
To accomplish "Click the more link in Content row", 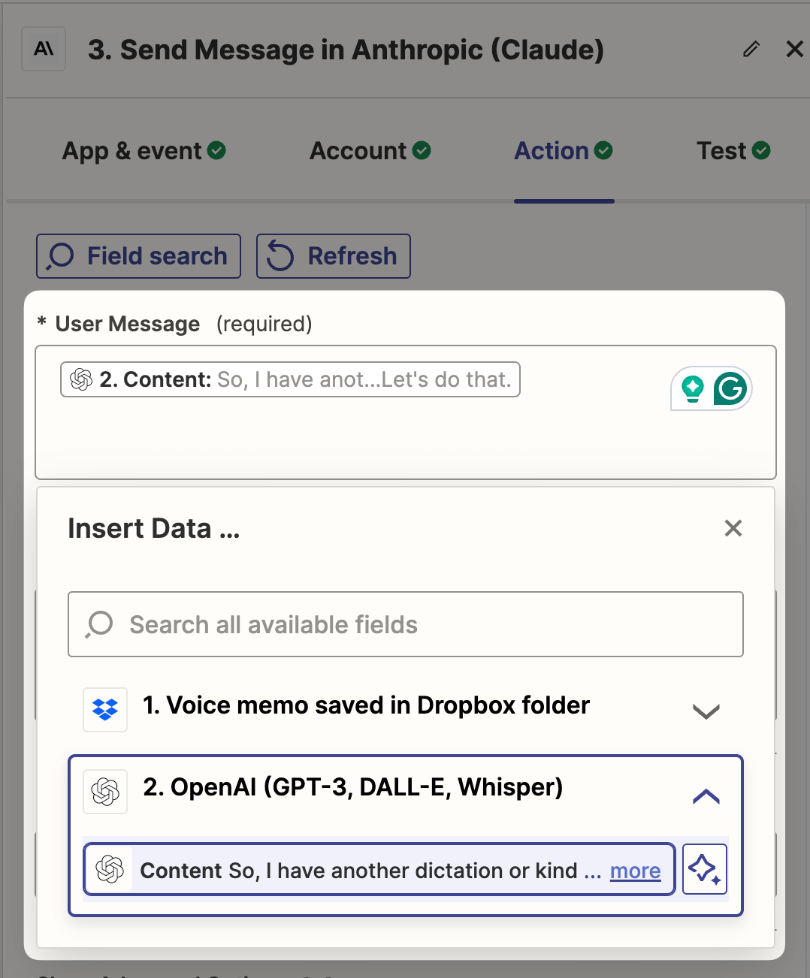I will pyautogui.click(x=636, y=871).
